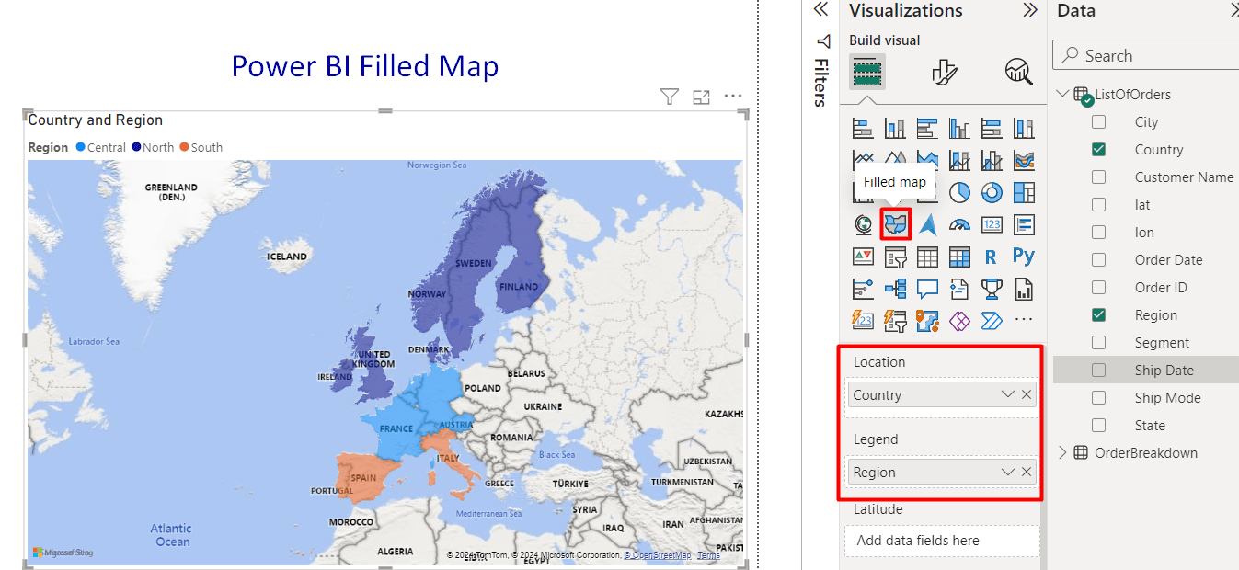Pick the Filled map visual
This screenshot has width=1239, height=570.
pos(895,224)
